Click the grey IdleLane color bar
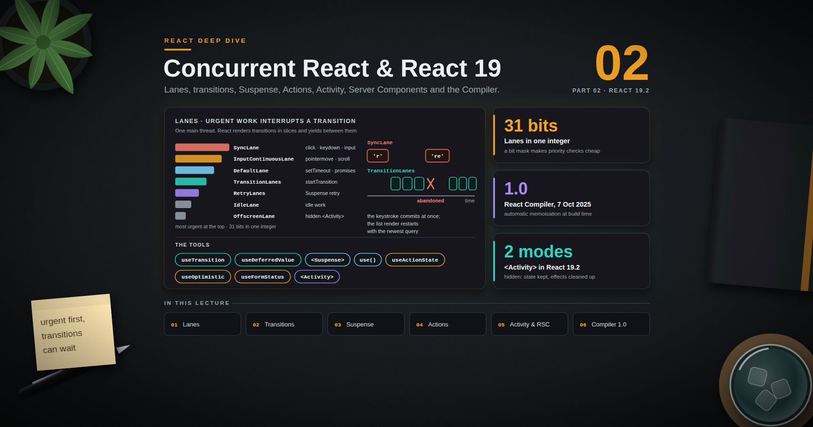The image size is (813, 427). [183, 204]
